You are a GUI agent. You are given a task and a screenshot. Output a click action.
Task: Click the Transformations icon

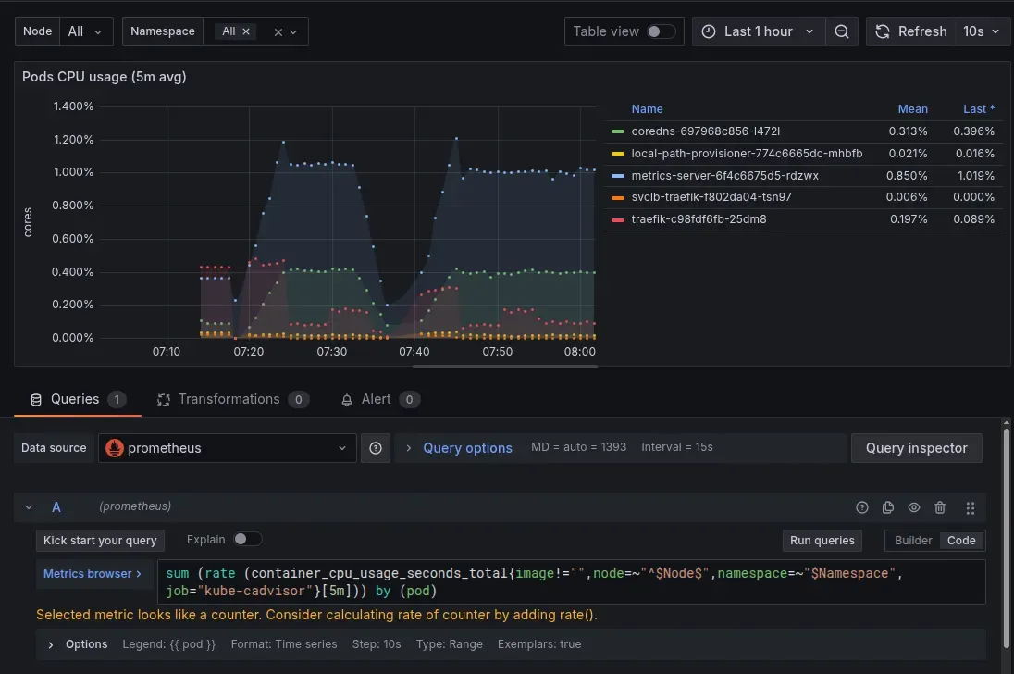164,400
